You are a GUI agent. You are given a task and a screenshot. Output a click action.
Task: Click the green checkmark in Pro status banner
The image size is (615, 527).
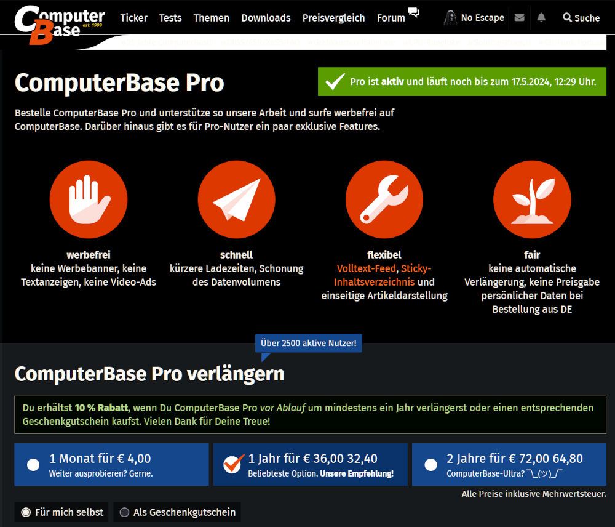point(335,82)
